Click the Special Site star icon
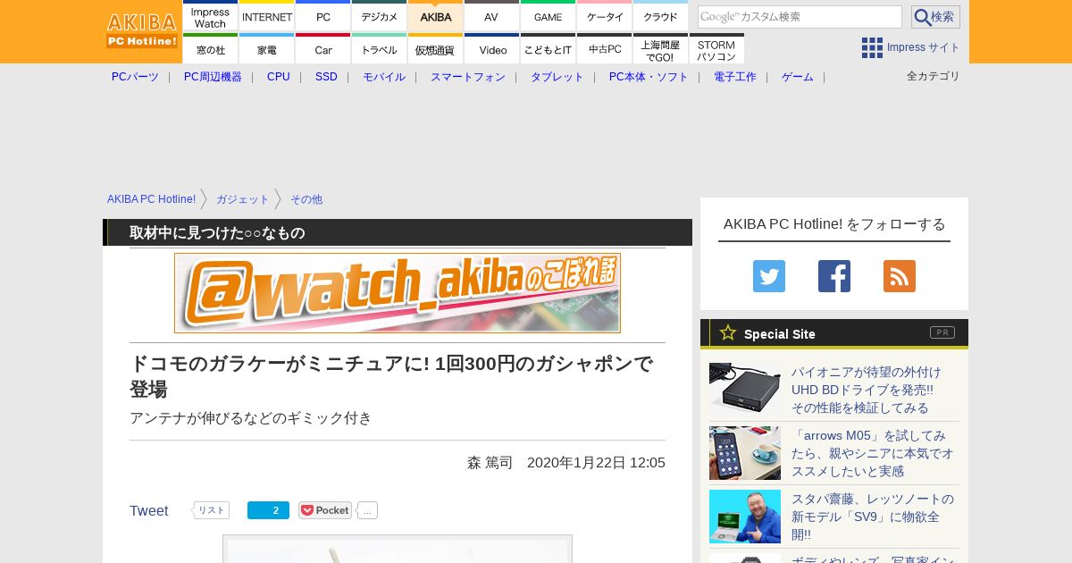Viewport: 1072px width, 563px height. [728, 332]
